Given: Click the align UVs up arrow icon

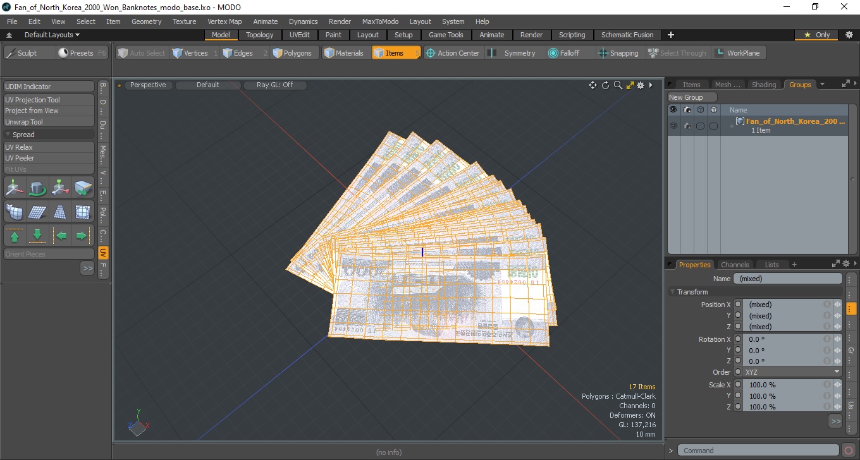Looking at the screenshot, I should [x=15, y=236].
